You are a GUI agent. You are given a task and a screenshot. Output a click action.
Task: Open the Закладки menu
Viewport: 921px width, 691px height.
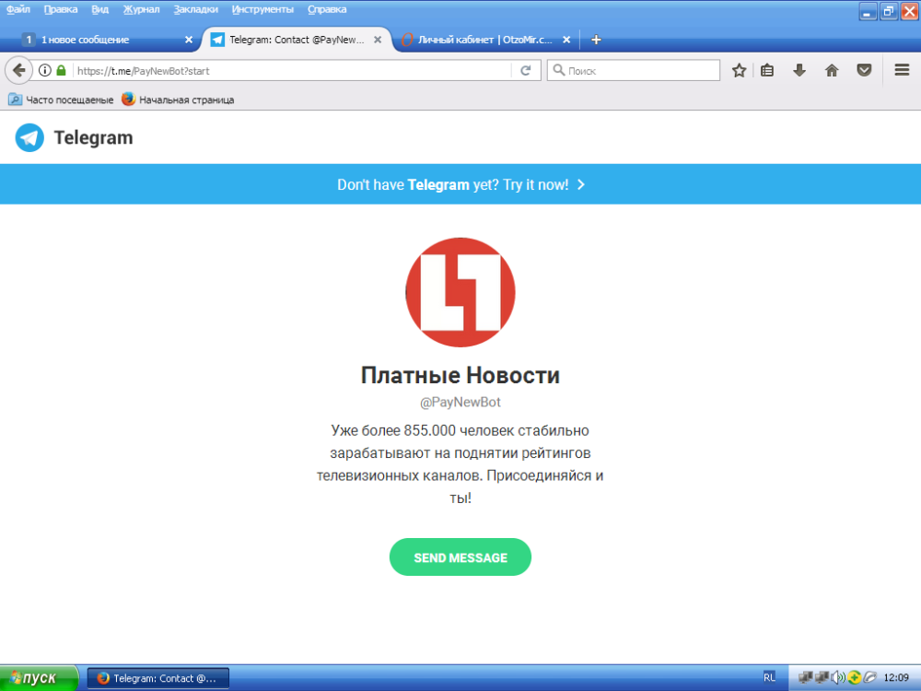click(195, 9)
